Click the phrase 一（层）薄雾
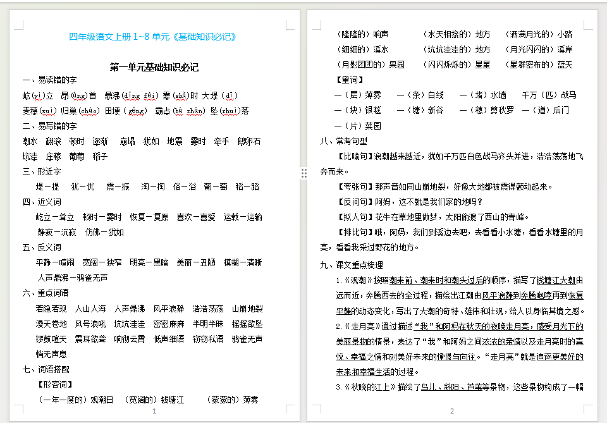Screen dimensions: 607x423 pyautogui.click(x=358, y=95)
